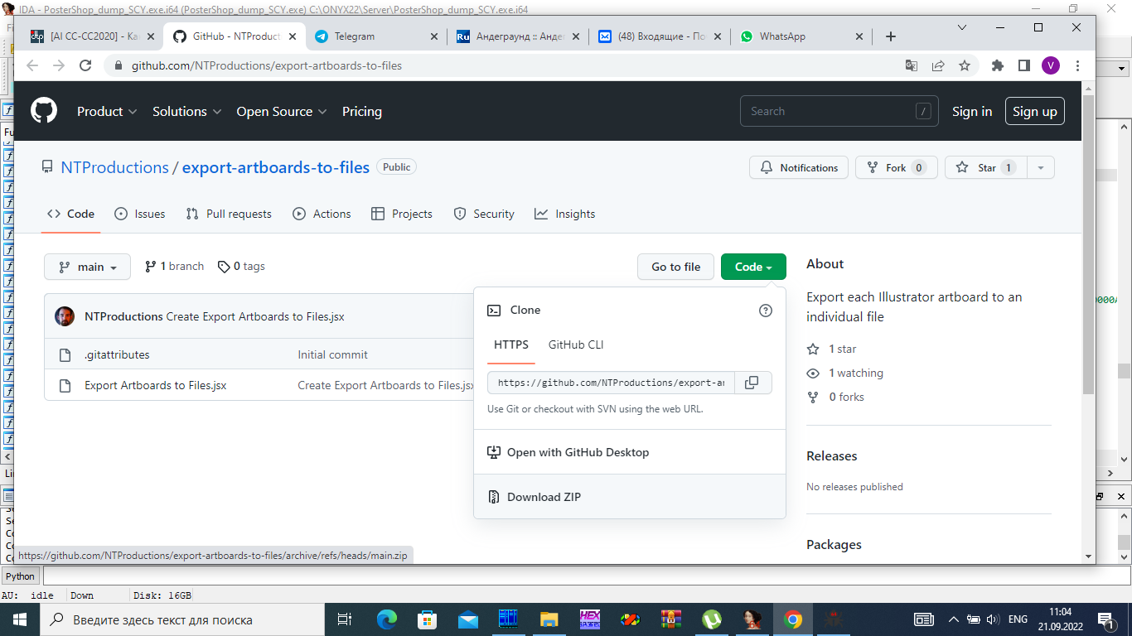Open the Chrome extensions puzzle icon
1132x636 pixels.
(x=998, y=65)
